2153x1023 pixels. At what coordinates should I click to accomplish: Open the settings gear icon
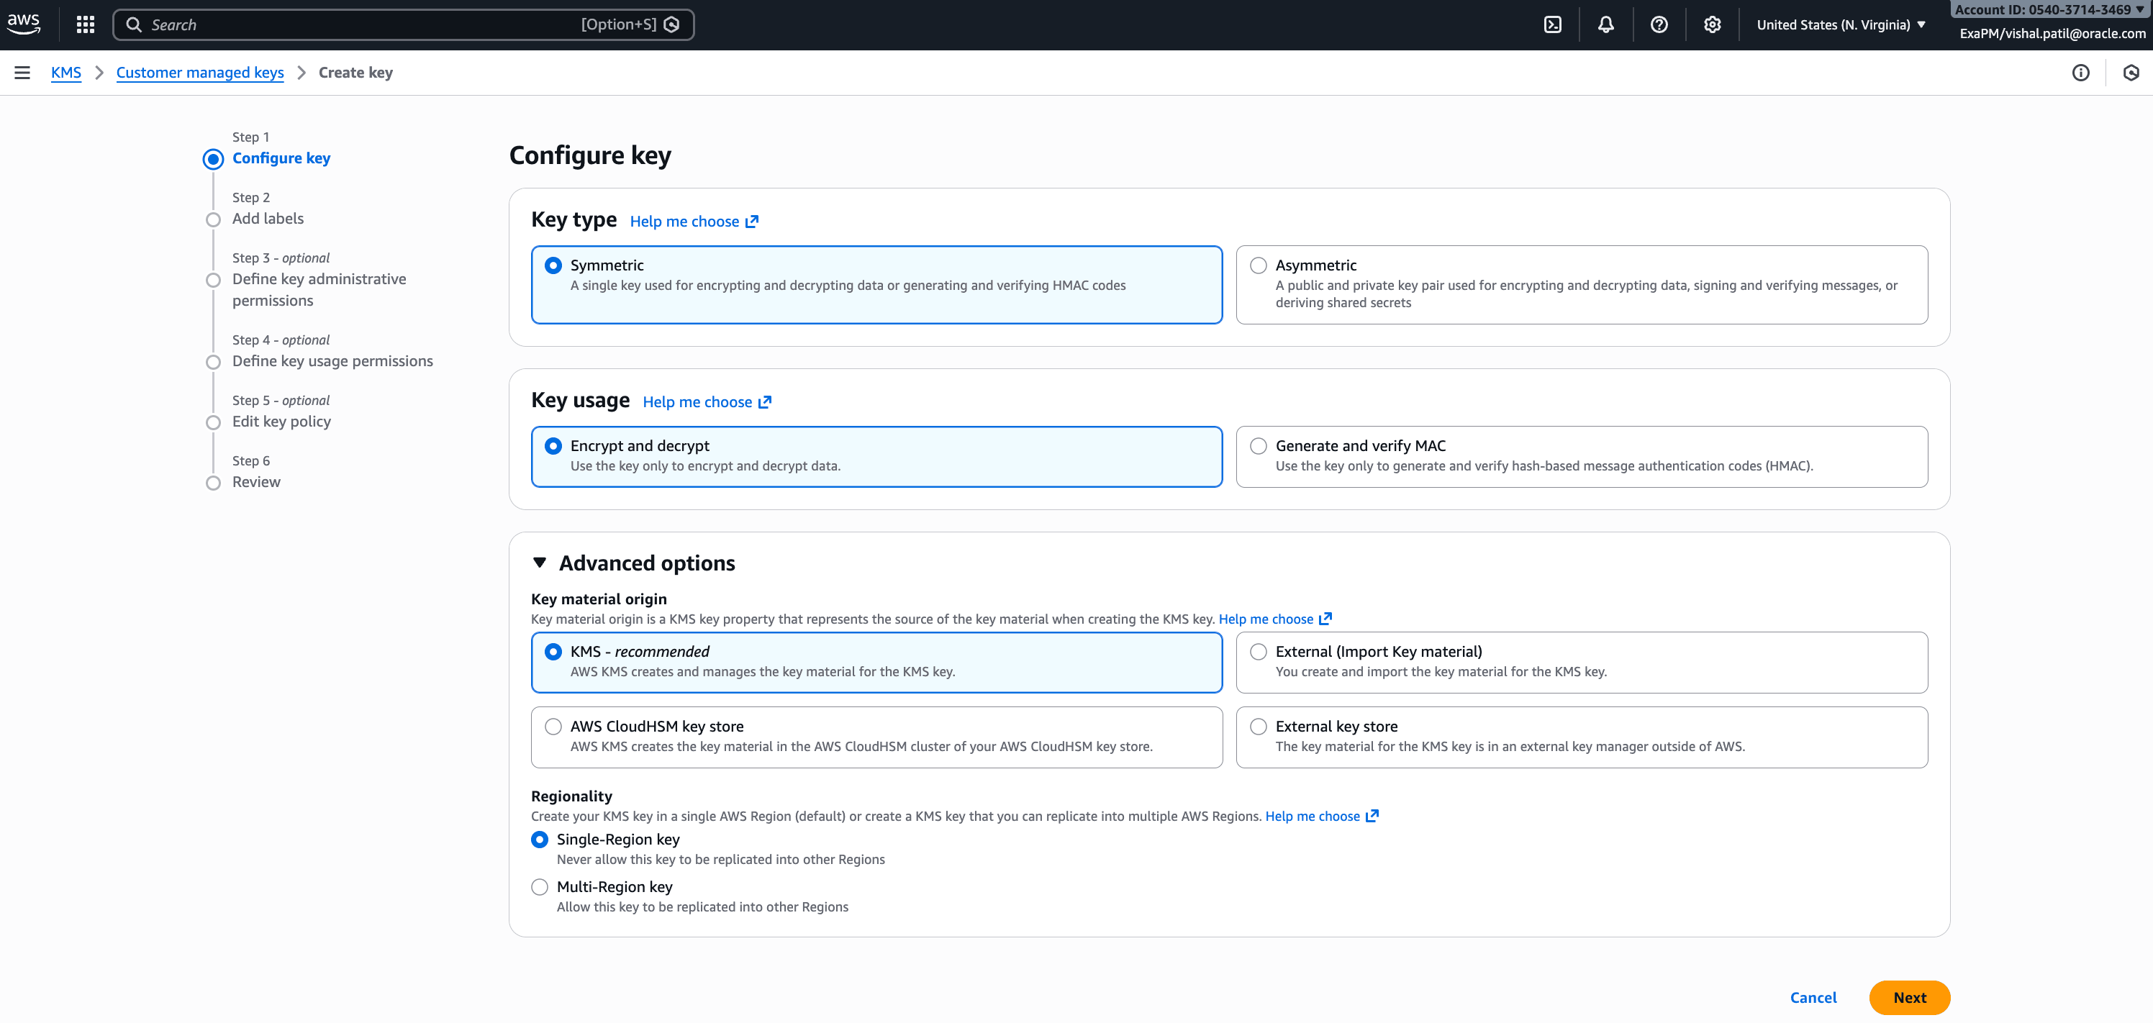pos(1712,24)
